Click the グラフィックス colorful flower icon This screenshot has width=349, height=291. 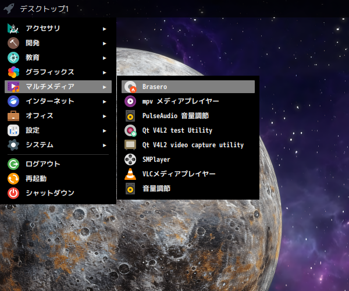click(13, 72)
